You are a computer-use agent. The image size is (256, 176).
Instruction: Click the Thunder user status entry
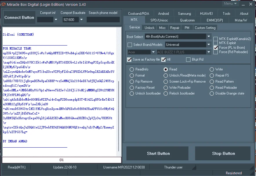(x=173, y=167)
